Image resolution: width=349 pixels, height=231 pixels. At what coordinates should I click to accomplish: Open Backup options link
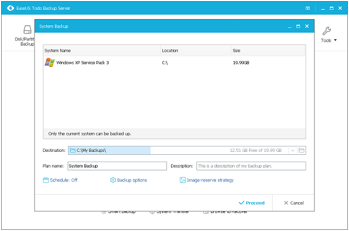tap(128, 180)
